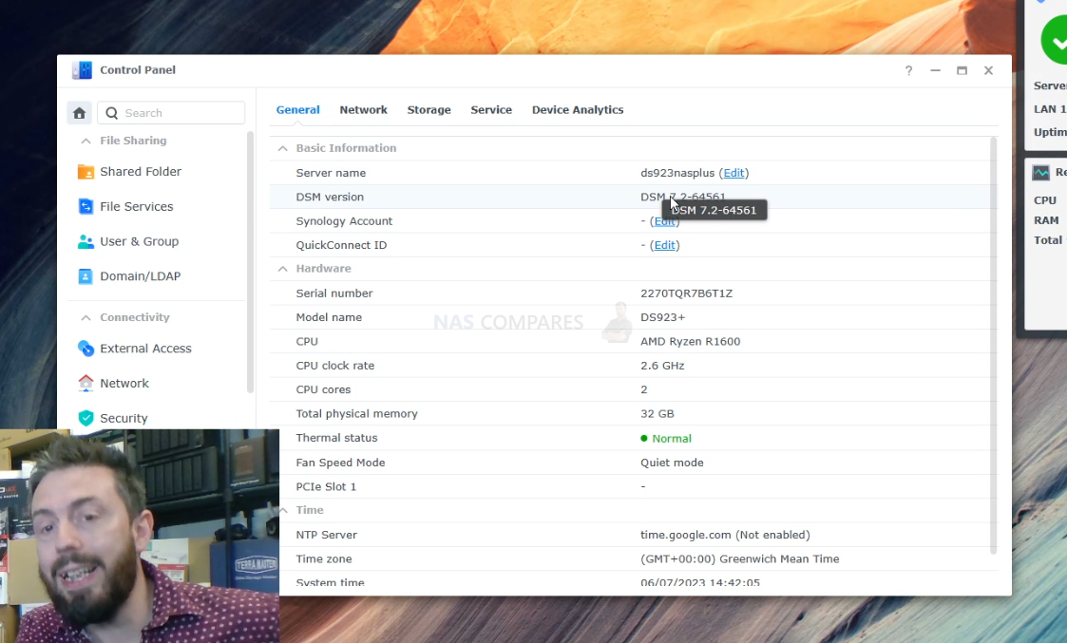Click the Control Panel app icon in title bar
The width and height of the screenshot is (1067, 643).
[82, 70]
